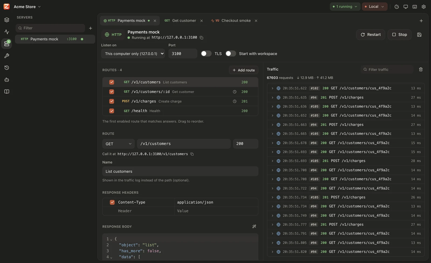Open the 1 running dropdown

[x=345, y=7]
